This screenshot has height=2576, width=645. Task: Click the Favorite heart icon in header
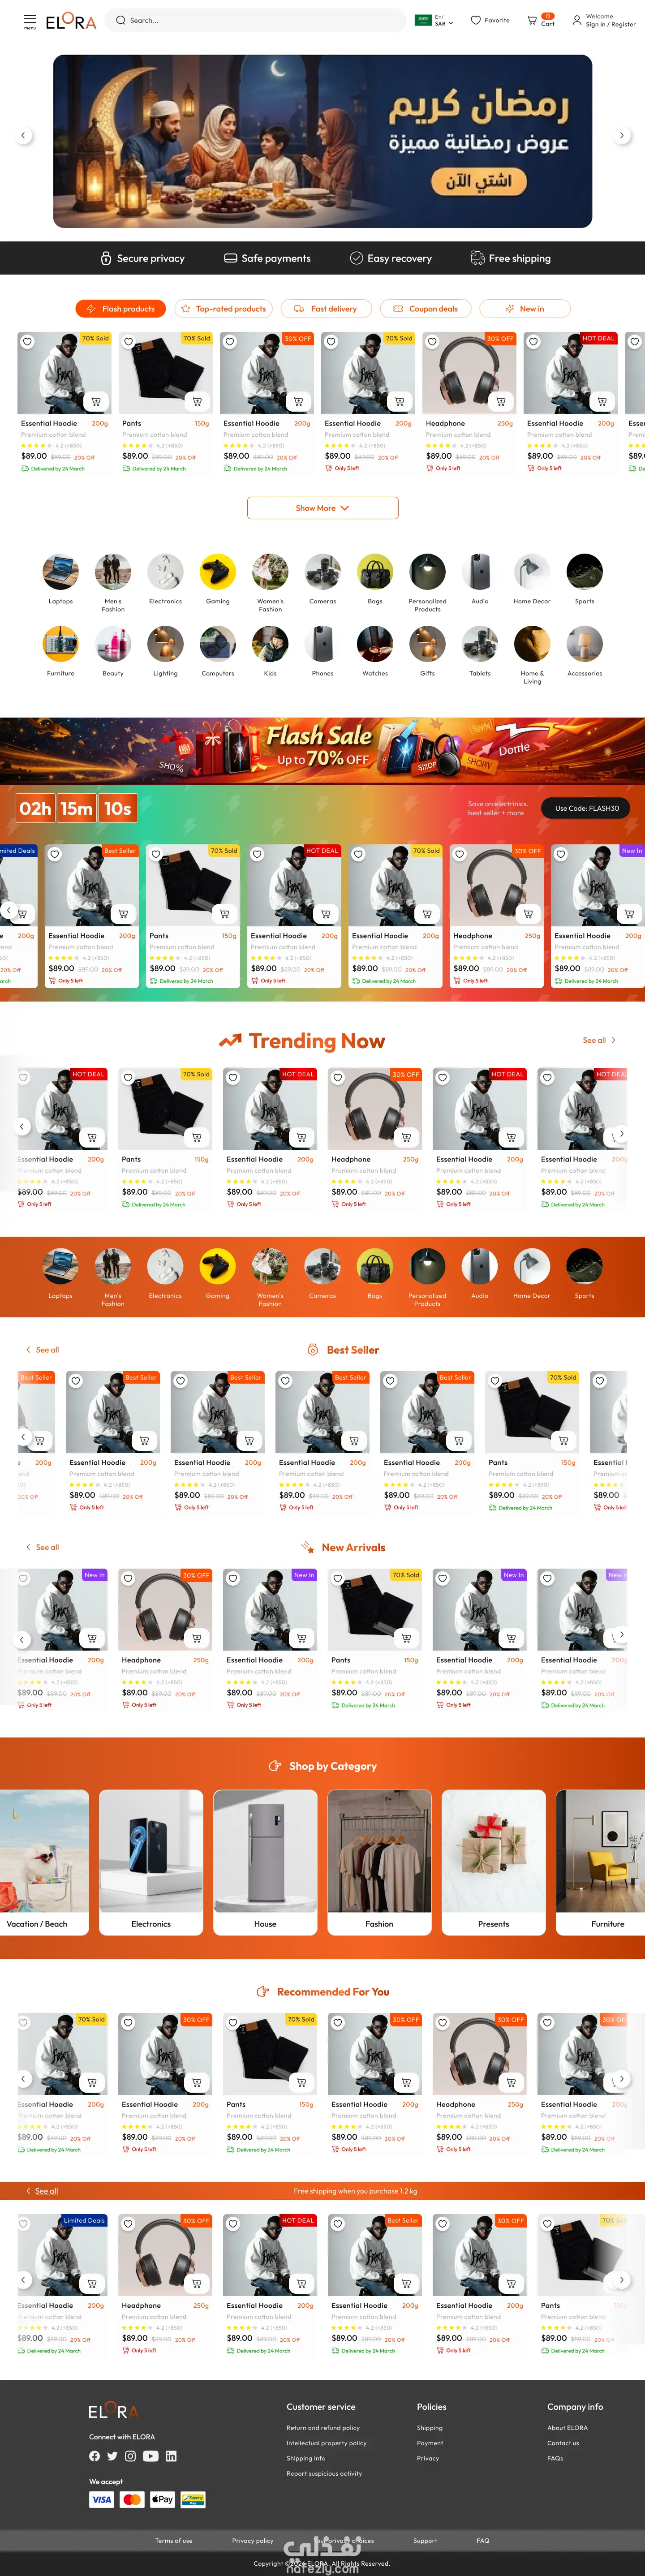click(x=475, y=20)
